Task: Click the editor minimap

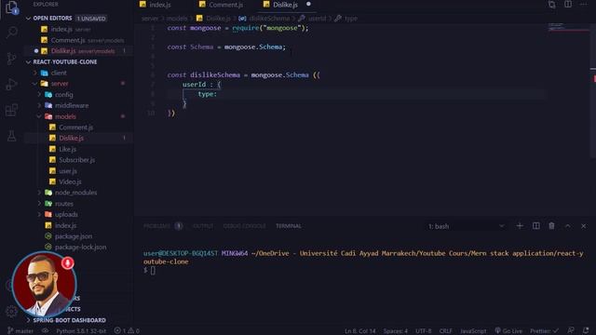Action: click(x=568, y=27)
